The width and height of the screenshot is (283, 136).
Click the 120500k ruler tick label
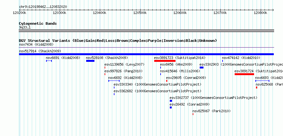point(140,13)
